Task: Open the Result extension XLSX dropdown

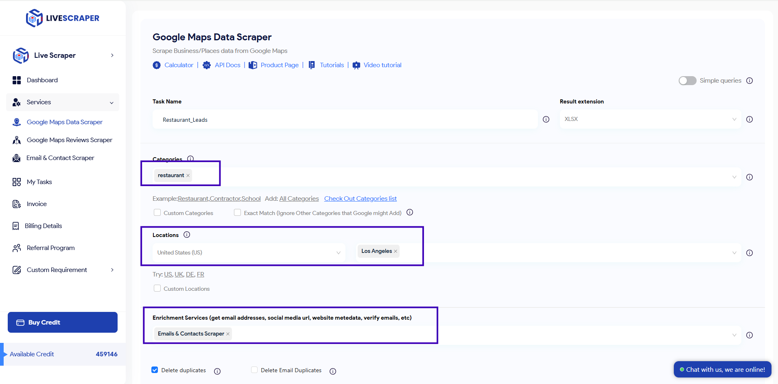Action: click(650, 119)
